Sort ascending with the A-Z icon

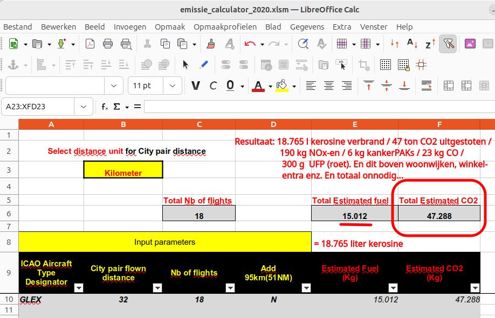click(412, 44)
